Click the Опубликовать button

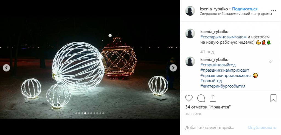(x=262, y=128)
